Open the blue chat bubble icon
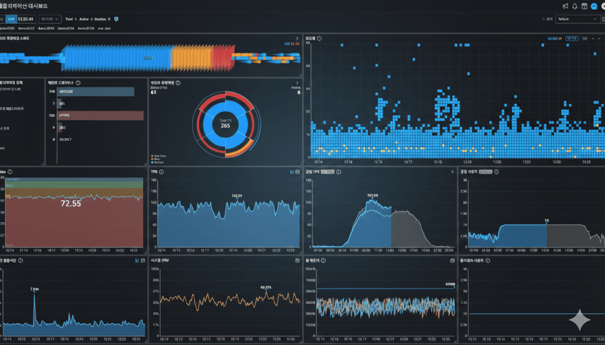Viewport: 605px width, 345px height. 594,6
